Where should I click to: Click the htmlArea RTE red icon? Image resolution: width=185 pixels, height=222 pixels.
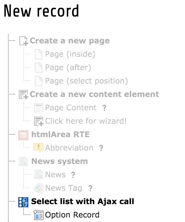23,135
